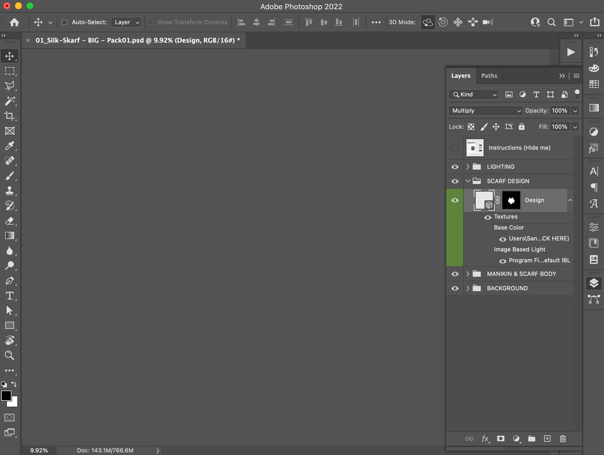604x455 pixels.
Task: Click the Actions panel play button
Action: (x=571, y=52)
